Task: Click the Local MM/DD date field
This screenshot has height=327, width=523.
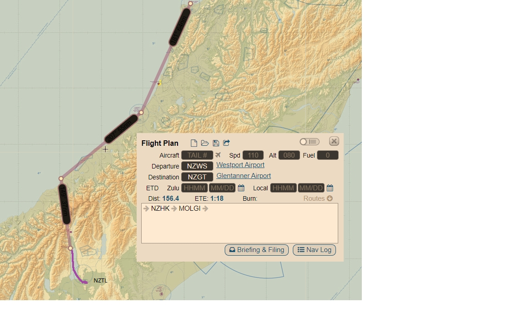Action: click(311, 188)
